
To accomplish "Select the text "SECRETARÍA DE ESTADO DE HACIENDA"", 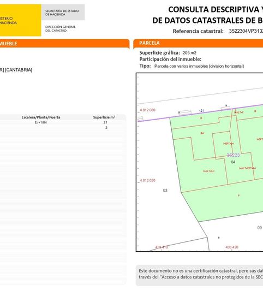I will [x=62, y=13].
